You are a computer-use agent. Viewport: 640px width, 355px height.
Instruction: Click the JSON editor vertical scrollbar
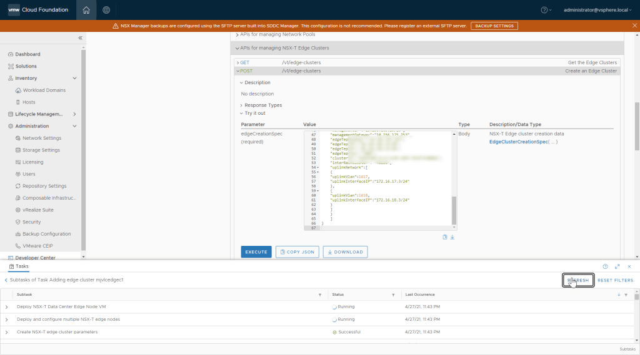click(454, 209)
